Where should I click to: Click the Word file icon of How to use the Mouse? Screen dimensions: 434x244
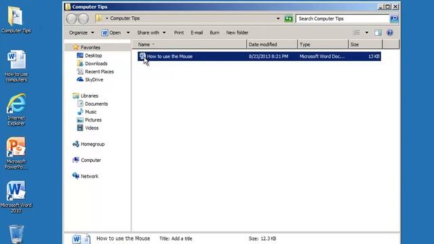(142, 56)
